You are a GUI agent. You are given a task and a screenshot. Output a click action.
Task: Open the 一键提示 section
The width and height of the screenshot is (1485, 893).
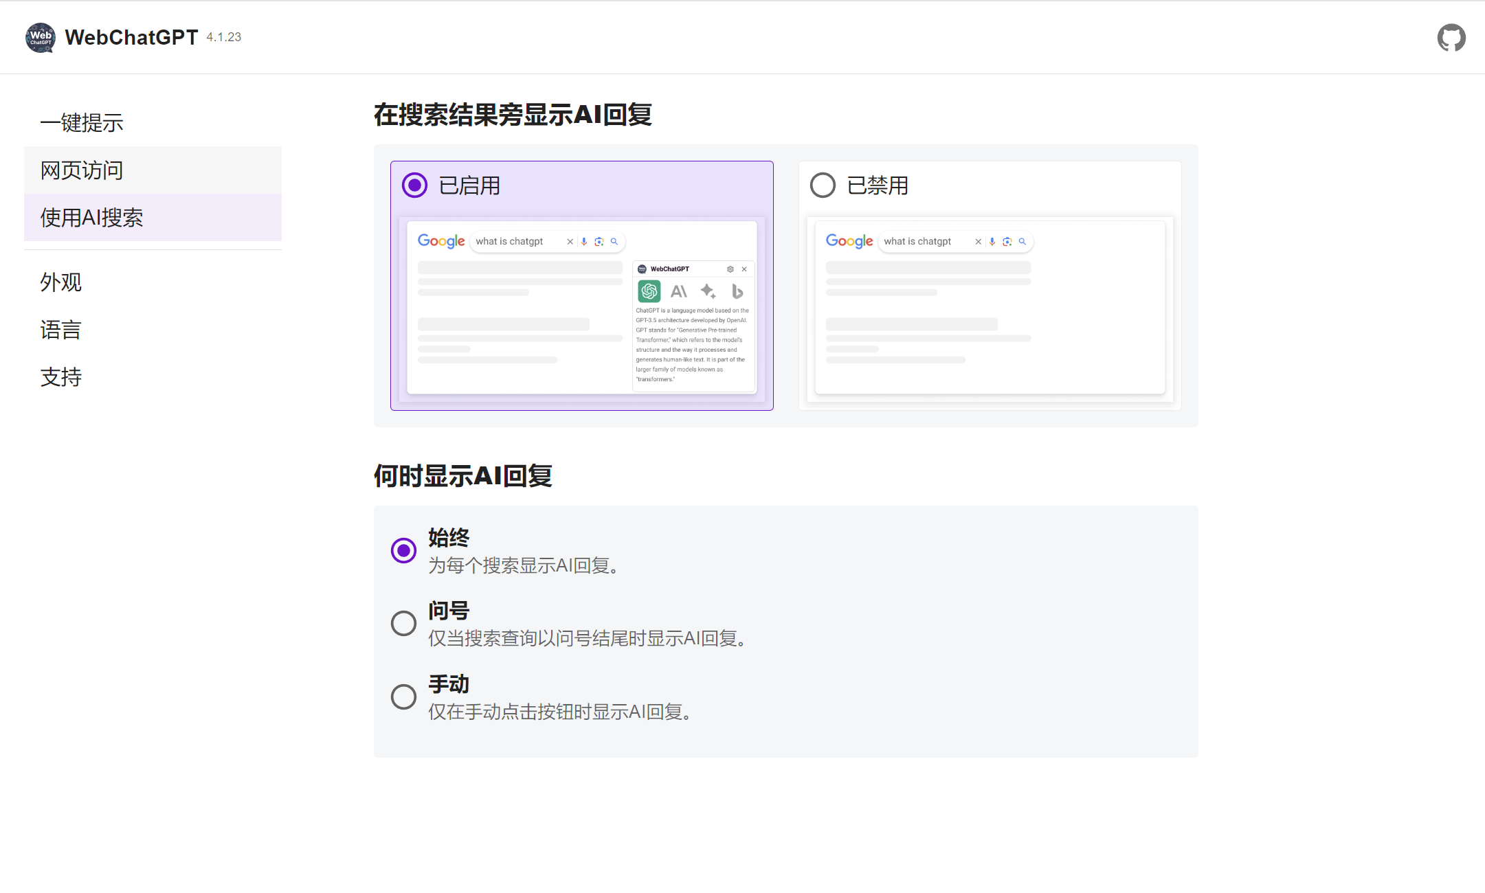pyautogui.click(x=153, y=122)
